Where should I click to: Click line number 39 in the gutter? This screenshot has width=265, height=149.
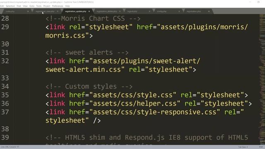click(5, 137)
